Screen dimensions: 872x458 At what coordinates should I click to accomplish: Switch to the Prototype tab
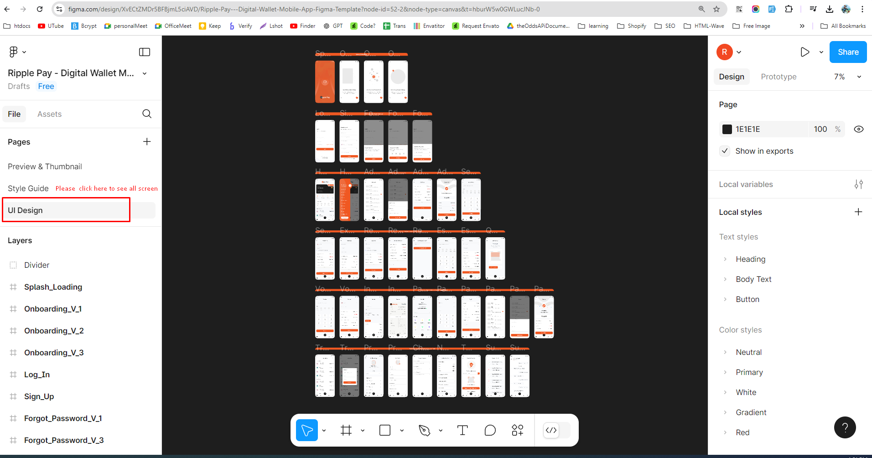(779, 77)
